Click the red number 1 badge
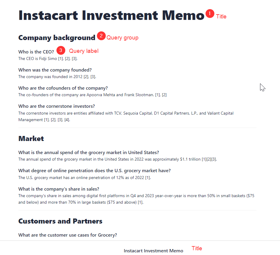Viewport: 280px width, 255px height. click(x=210, y=14)
